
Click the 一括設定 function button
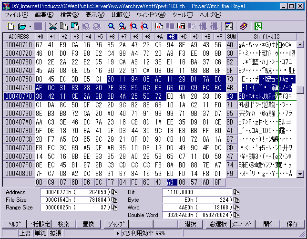39,224
